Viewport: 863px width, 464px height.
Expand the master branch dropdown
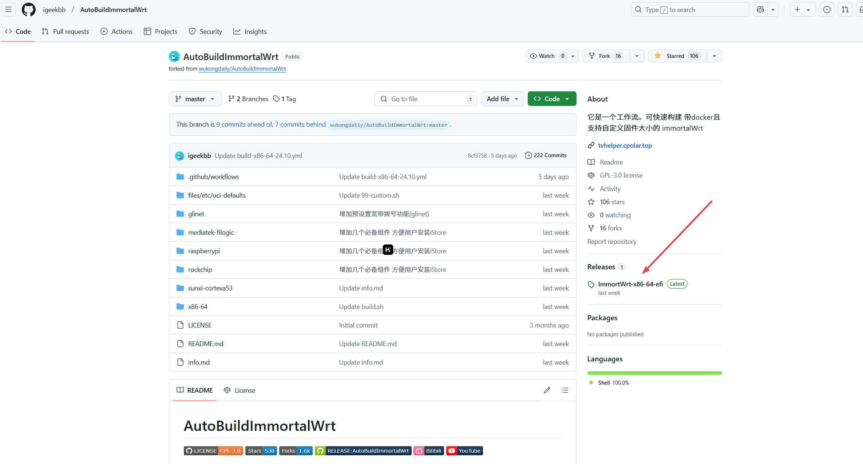[x=195, y=99]
